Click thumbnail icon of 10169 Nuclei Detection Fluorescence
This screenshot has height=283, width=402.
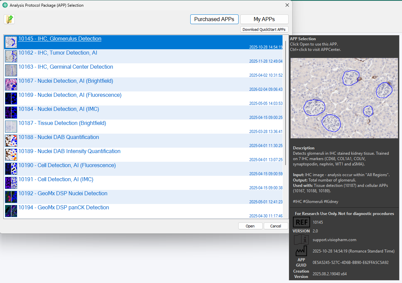point(11,98)
